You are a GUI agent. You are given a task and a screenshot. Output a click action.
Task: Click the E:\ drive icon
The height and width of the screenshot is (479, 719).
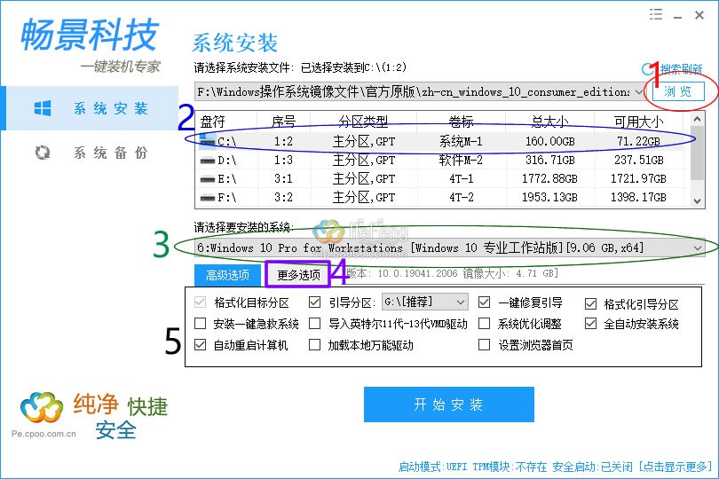tap(208, 179)
